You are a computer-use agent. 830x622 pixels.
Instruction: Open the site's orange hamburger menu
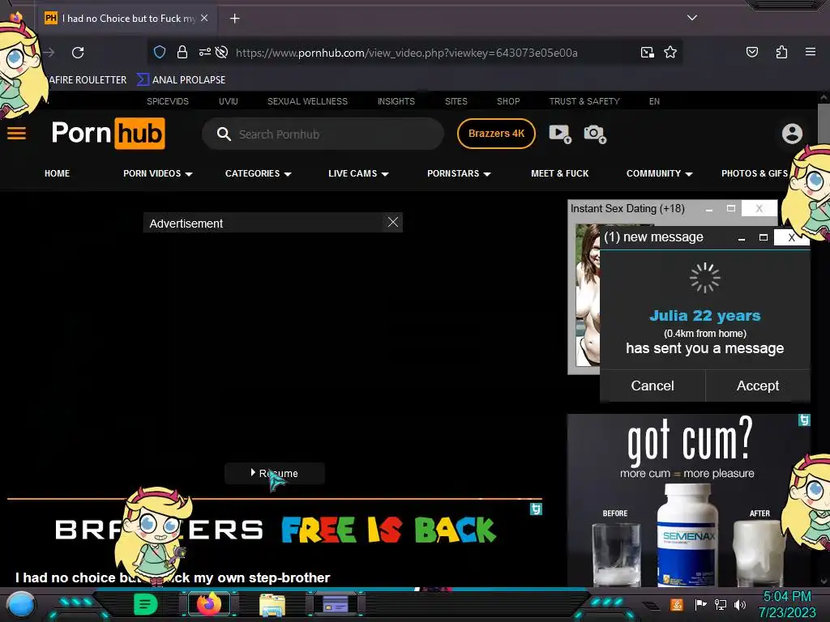coord(16,134)
